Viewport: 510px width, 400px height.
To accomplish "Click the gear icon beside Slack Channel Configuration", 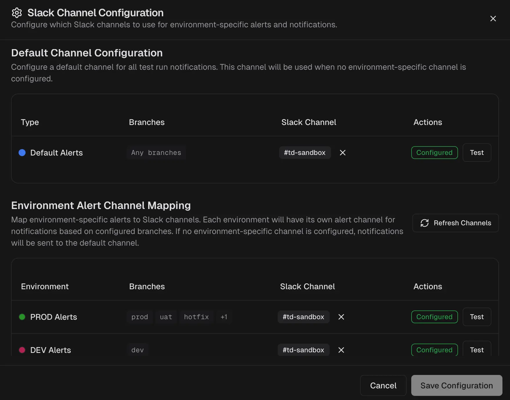I will tap(17, 13).
